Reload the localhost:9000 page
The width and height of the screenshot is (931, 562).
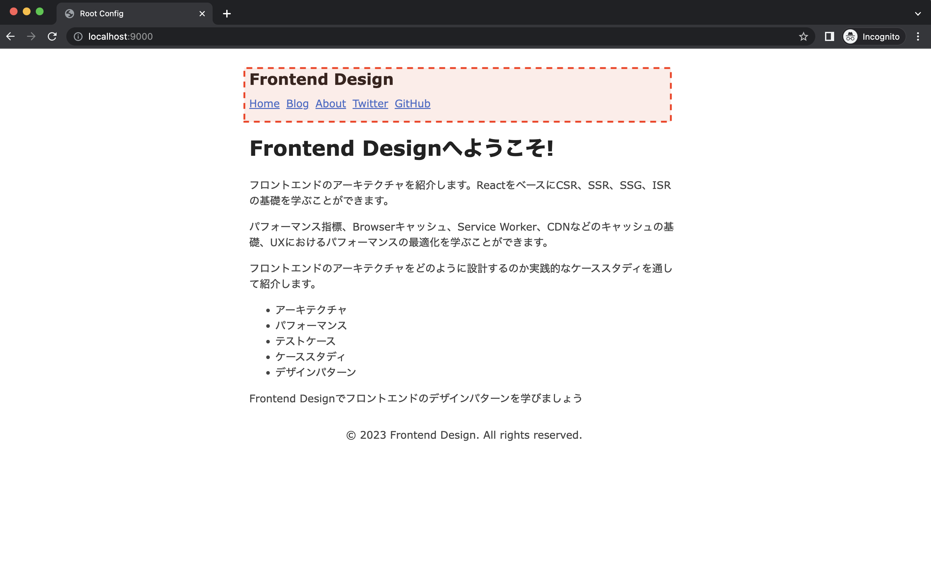(x=52, y=36)
